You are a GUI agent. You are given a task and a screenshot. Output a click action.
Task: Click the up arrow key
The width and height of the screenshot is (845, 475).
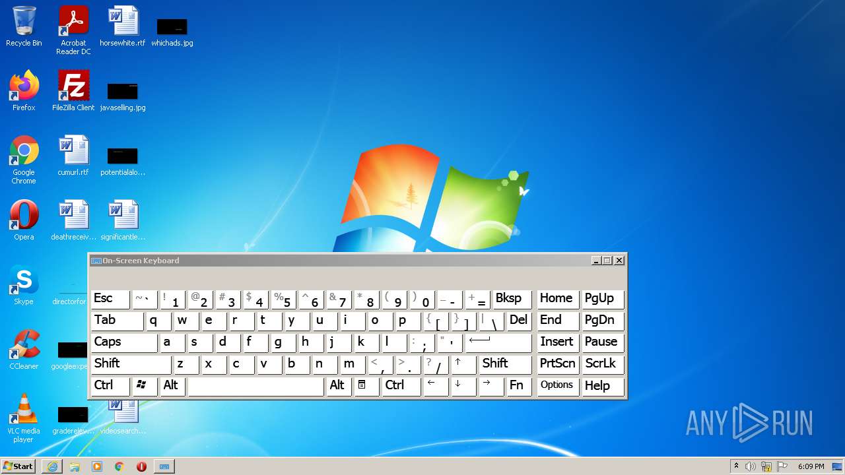[463, 364]
